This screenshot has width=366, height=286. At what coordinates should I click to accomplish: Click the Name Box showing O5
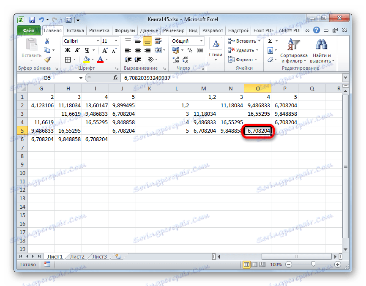pyautogui.click(x=47, y=78)
